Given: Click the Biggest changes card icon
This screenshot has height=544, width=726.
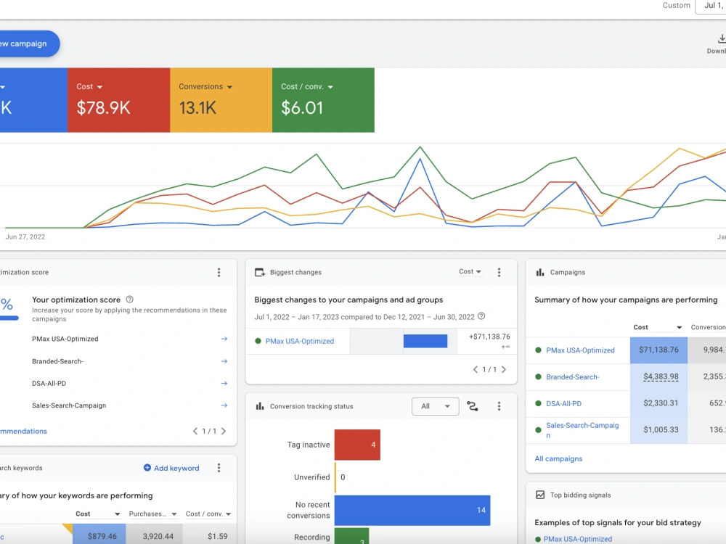Looking at the screenshot, I should pos(260,273).
